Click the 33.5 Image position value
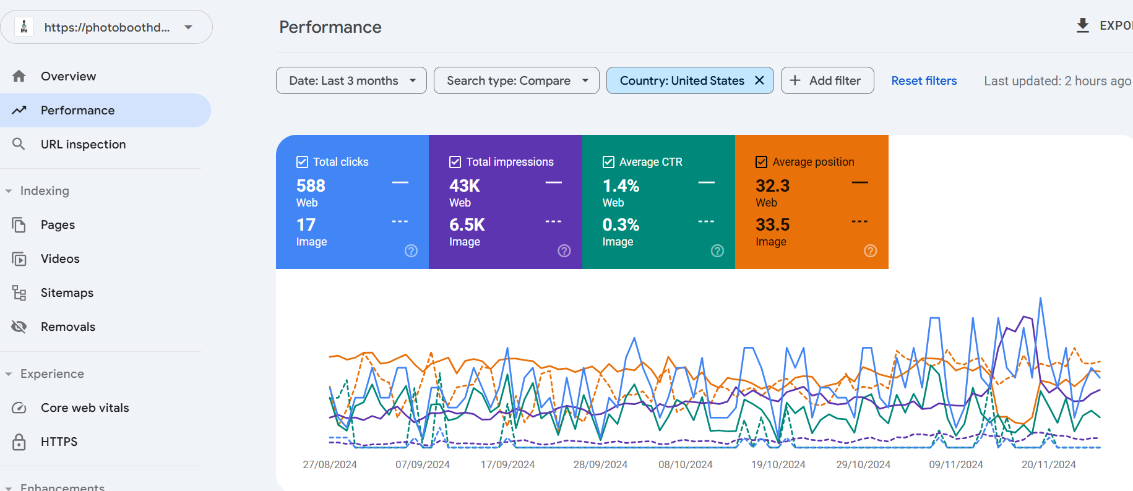This screenshot has width=1133, height=491. click(772, 224)
